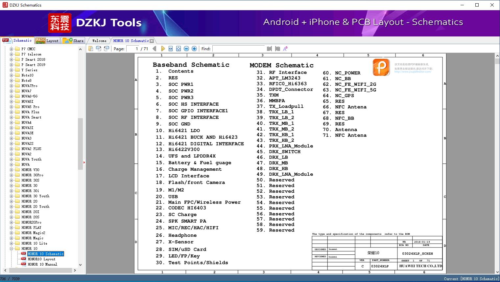Screen dimensions: 500x282
Task: Go to the next page arrow
Action: point(163,49)
